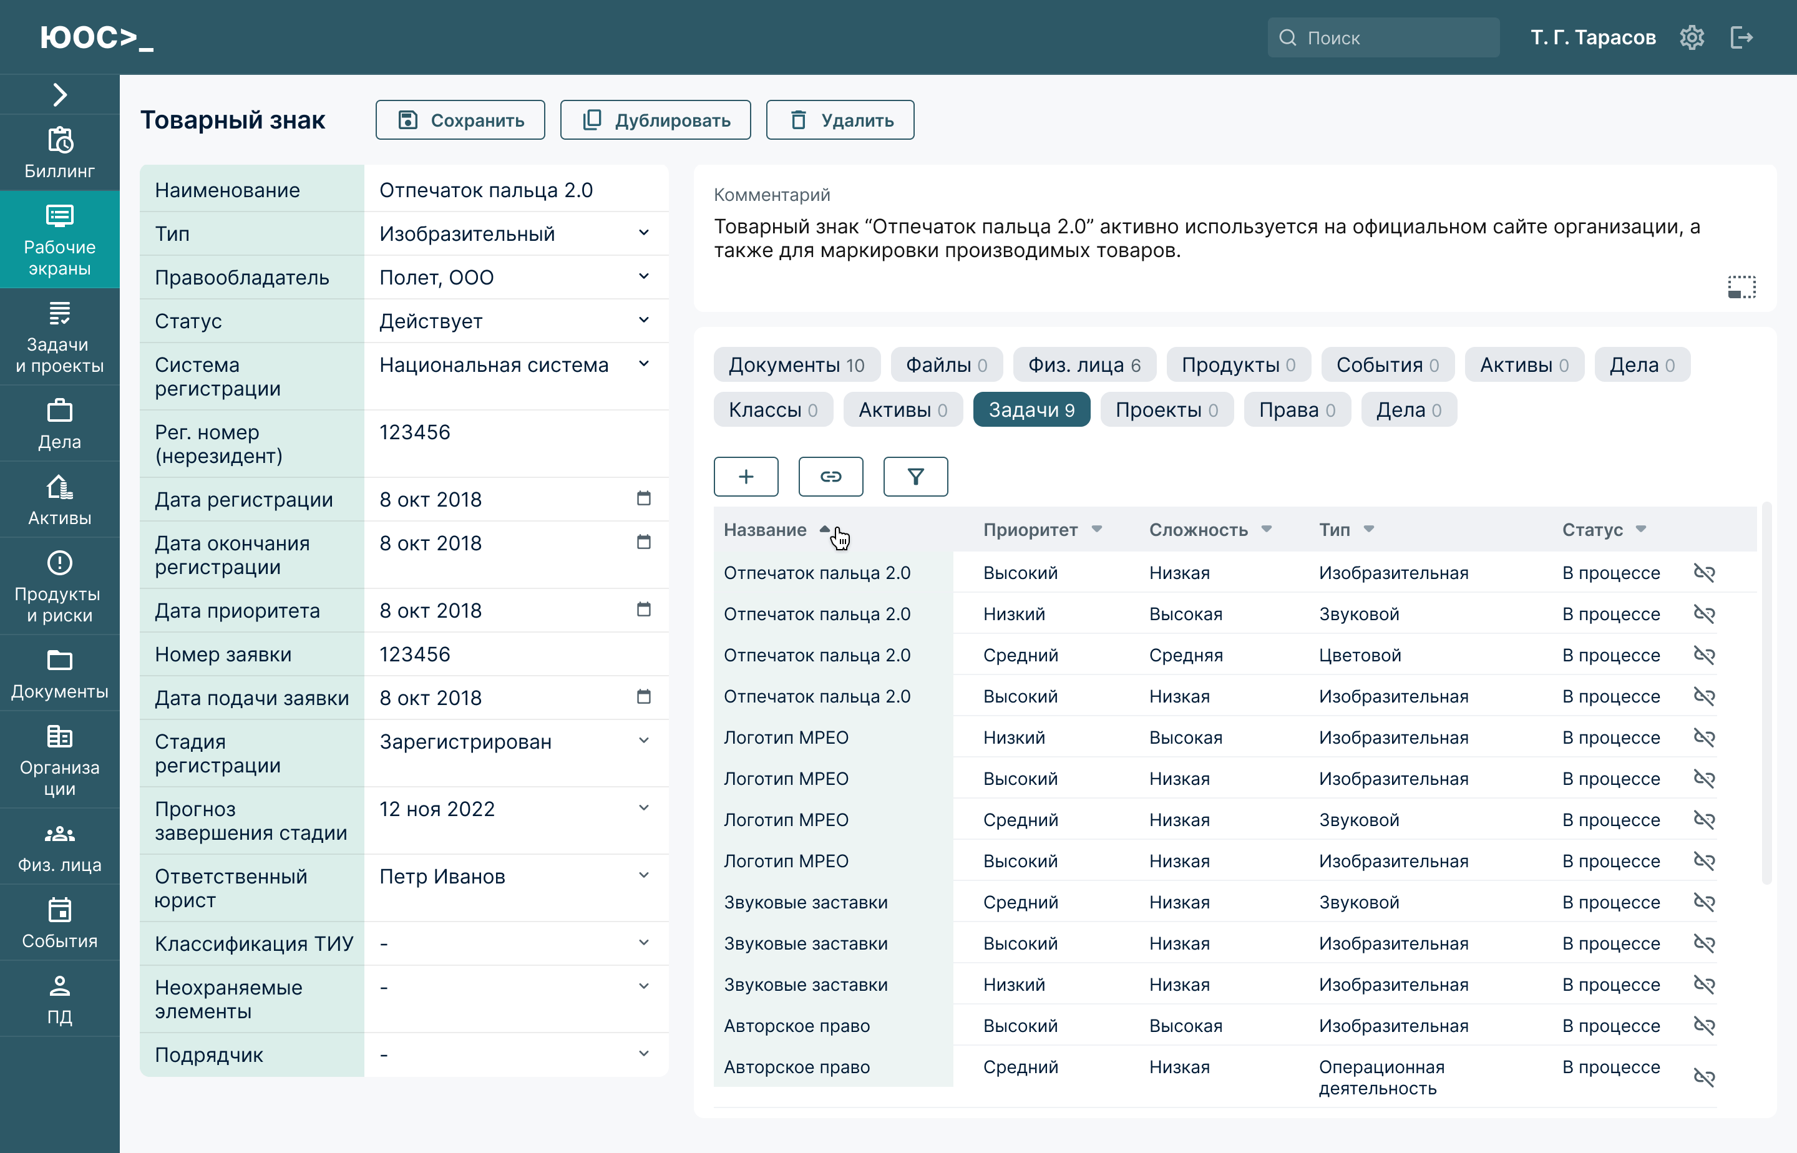Open calendar for Дата регистрации
The height and width of the screenshot is (1153, 1797).
pyautogui.click(x=643, y=499)
